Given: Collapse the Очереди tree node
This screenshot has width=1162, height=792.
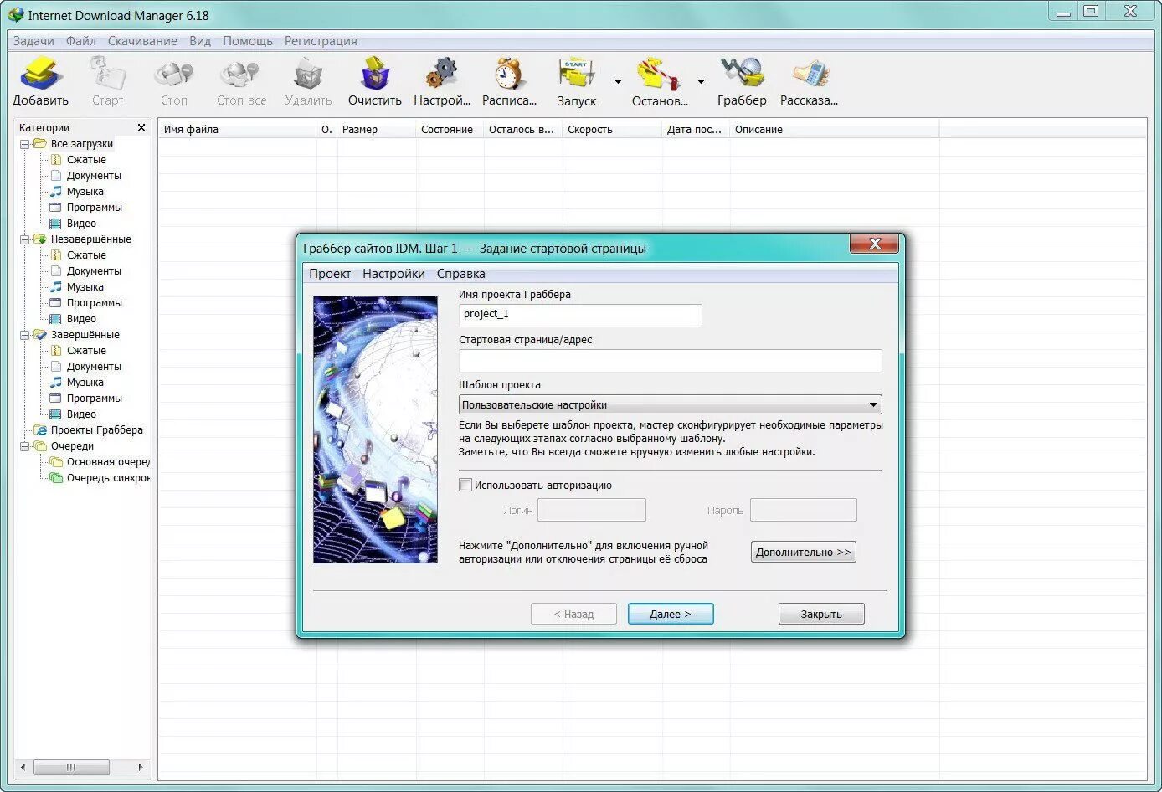Looking at the screenshot, I should coord(24,446).
